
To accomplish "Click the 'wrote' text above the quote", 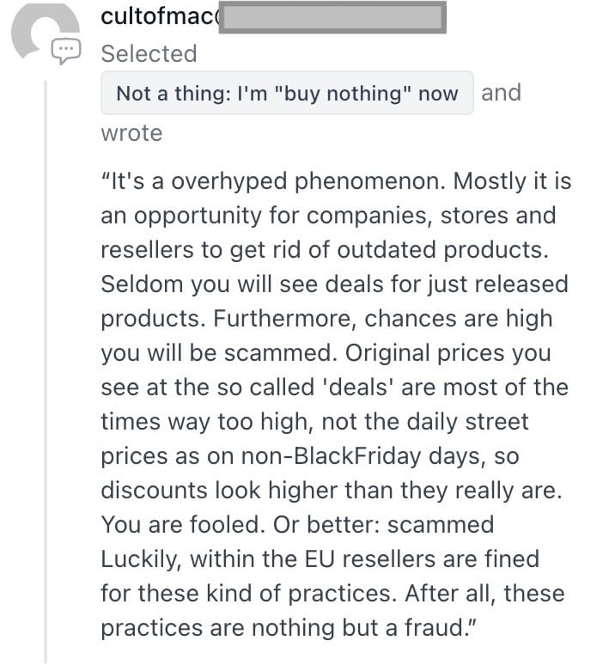I will (x=131, y=133).
